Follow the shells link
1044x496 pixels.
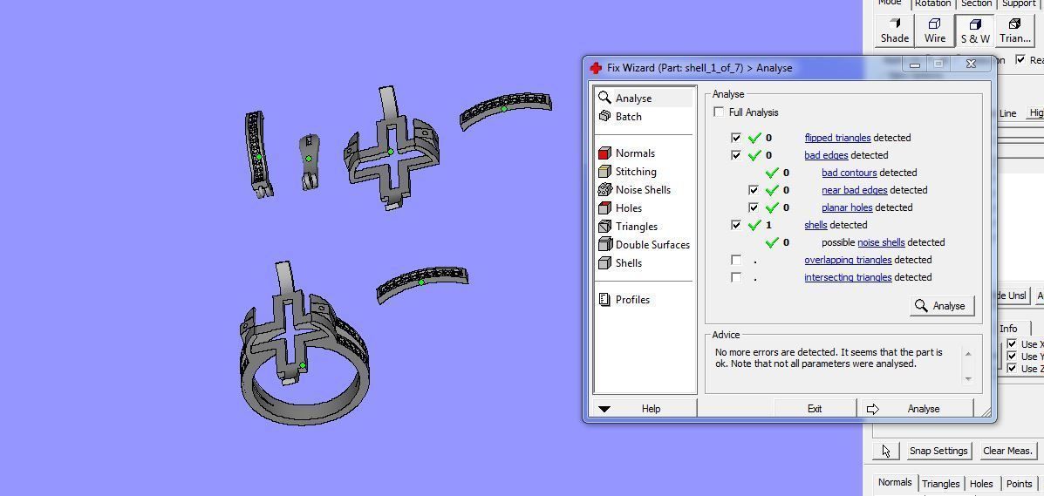click(815, 224)
